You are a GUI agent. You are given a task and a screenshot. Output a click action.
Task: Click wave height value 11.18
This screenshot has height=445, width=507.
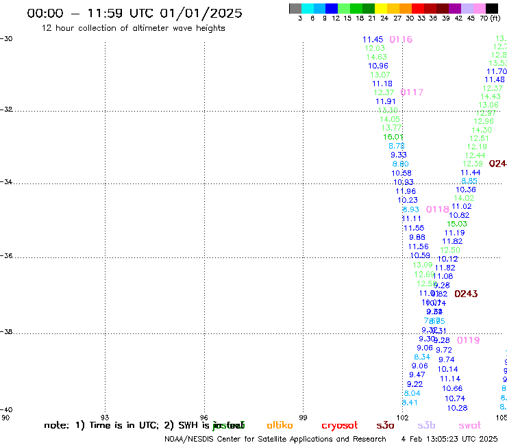coord(382,84)
